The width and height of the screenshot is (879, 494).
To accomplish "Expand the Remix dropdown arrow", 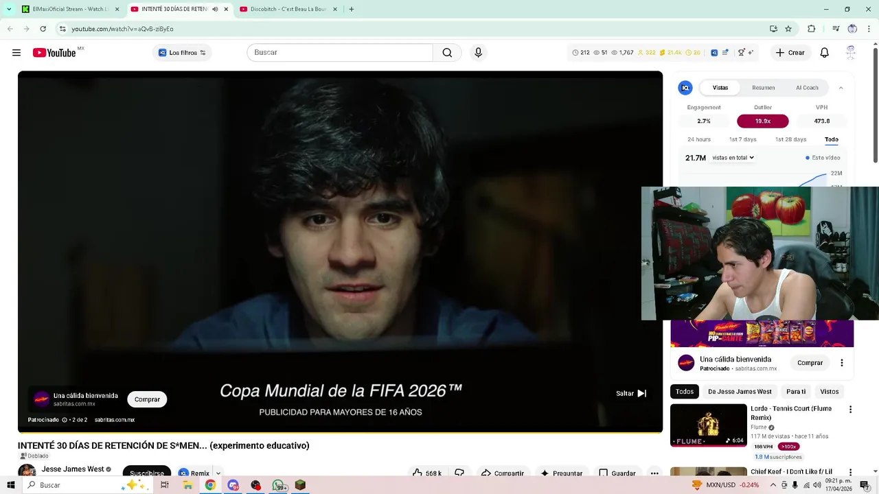I will (x=218, y=473).
